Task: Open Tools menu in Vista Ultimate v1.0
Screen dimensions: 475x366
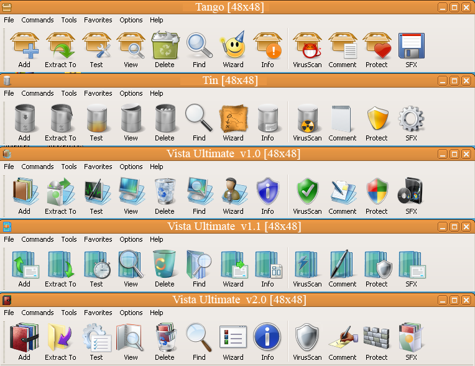Action: point(69,167)
